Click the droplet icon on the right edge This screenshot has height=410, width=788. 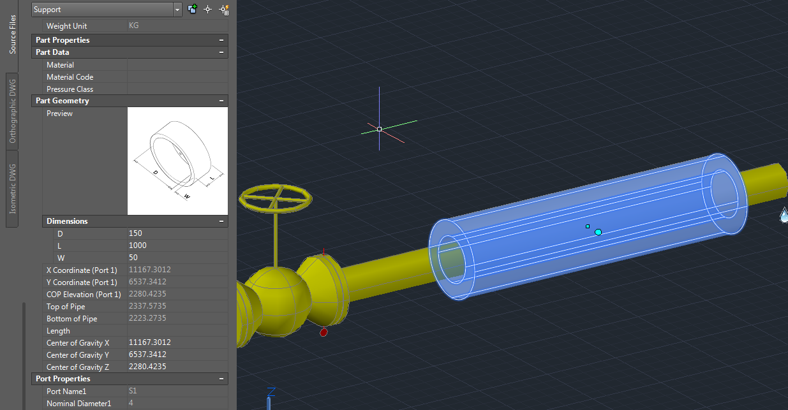[x=782, y=216]
